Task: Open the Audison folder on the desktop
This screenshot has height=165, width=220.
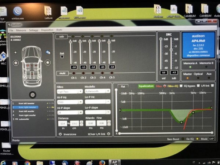Action: click(158, 11)
